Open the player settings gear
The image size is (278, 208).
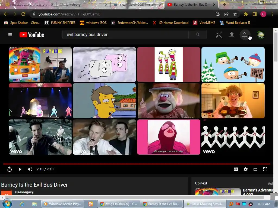click(x=245, y=169)
